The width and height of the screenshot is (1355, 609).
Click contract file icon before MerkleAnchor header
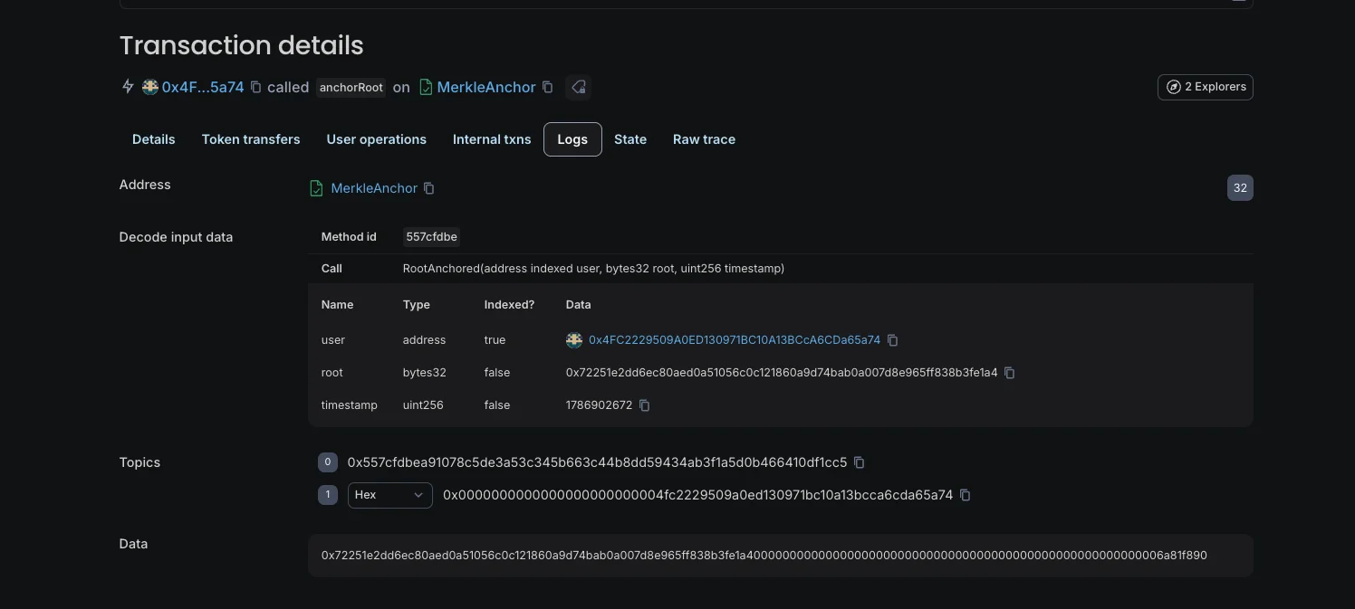pyautogui.click(x=426, y=87)
